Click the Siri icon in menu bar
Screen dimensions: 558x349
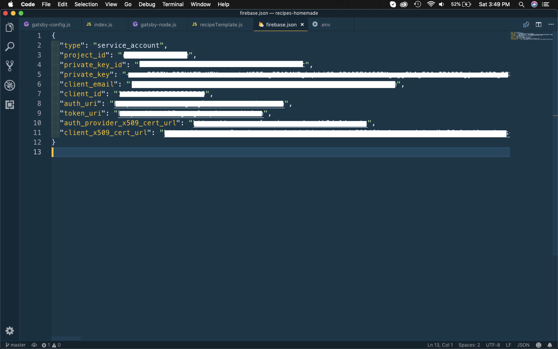pos(534,4)
